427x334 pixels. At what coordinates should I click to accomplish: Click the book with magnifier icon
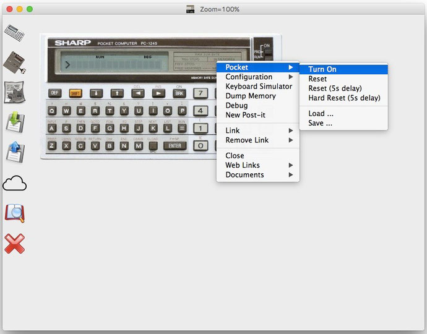coord(15,213)
